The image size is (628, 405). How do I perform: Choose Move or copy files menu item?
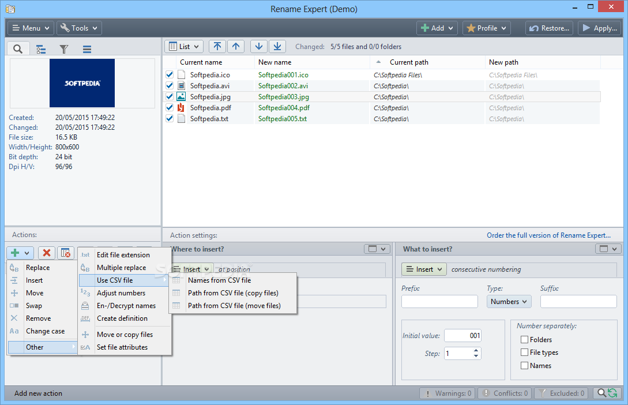(x=125, y=335)
